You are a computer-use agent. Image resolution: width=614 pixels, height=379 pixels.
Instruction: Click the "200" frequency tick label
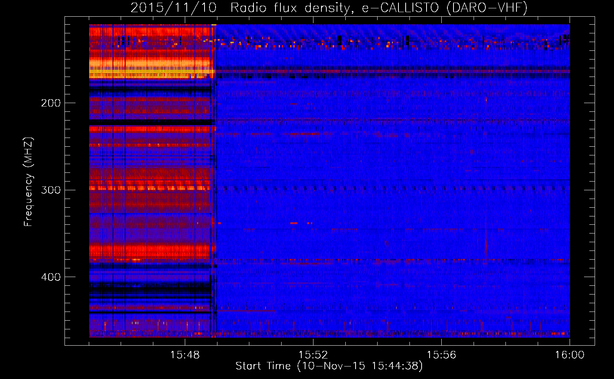click(x=51, y=103)
